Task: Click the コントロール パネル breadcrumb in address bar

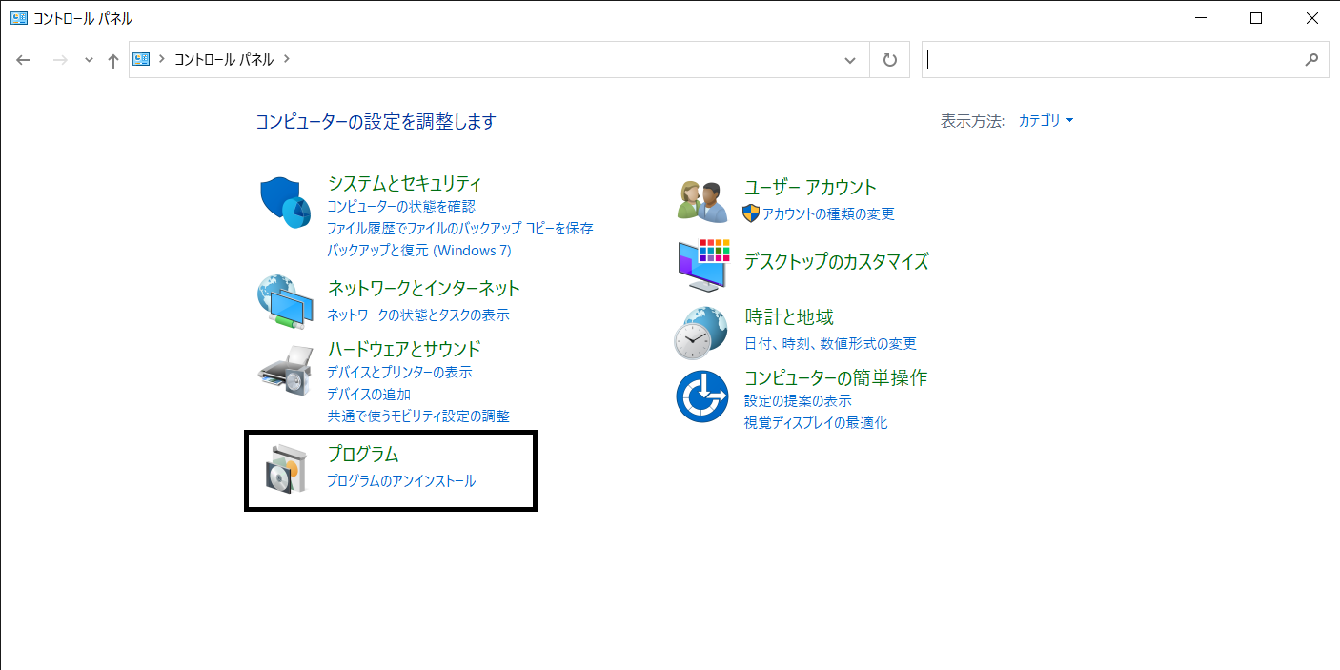Action: pos(224,59)
